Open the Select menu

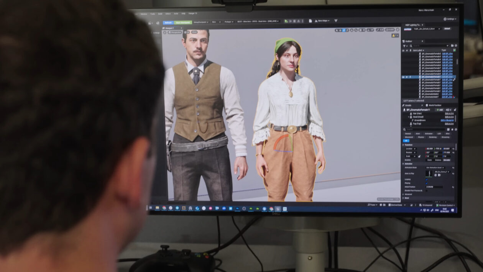168,14
